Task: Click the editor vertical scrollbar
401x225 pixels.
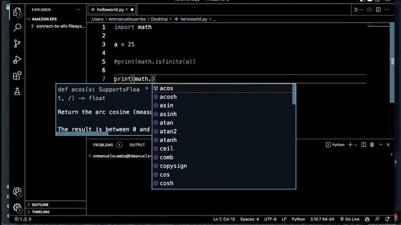Action: click(392, 62)
